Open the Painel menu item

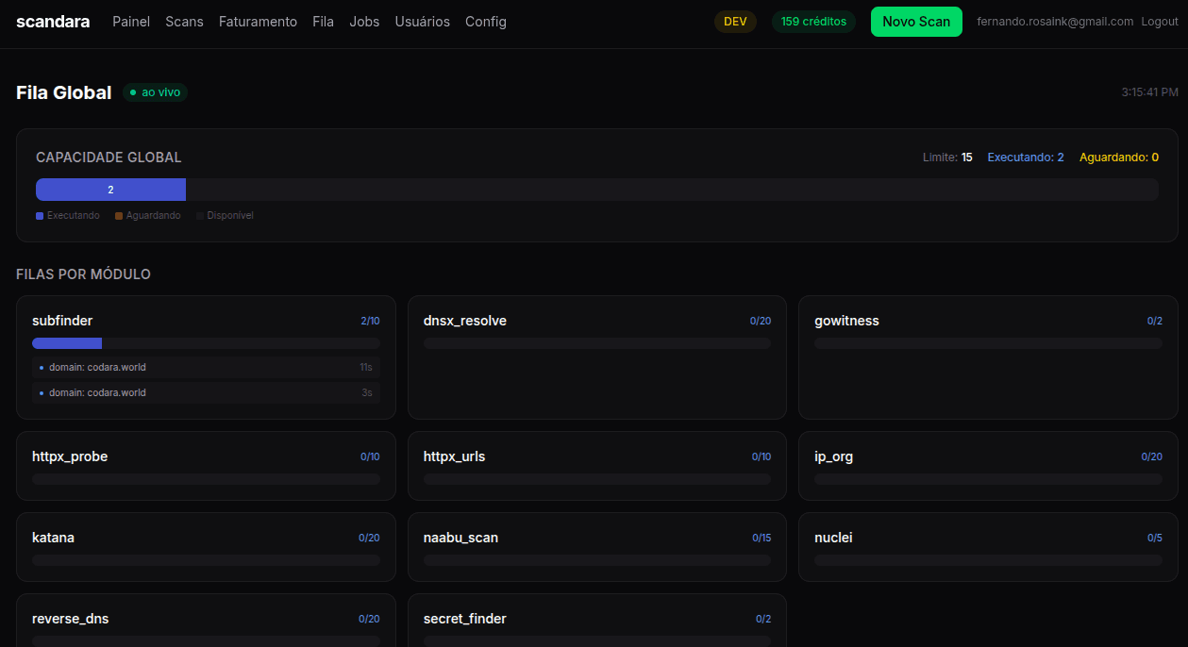[131, 22]
